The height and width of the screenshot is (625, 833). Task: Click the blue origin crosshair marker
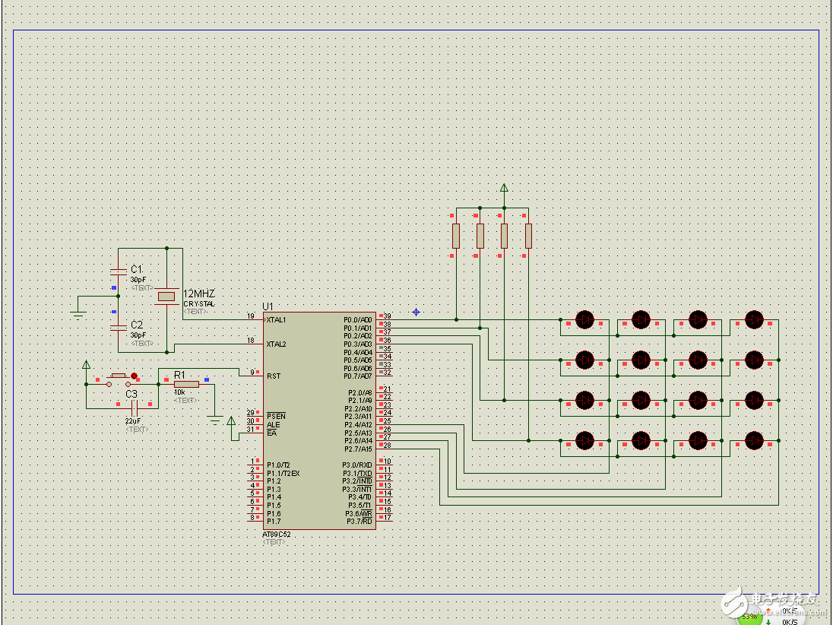pos(416,312)
